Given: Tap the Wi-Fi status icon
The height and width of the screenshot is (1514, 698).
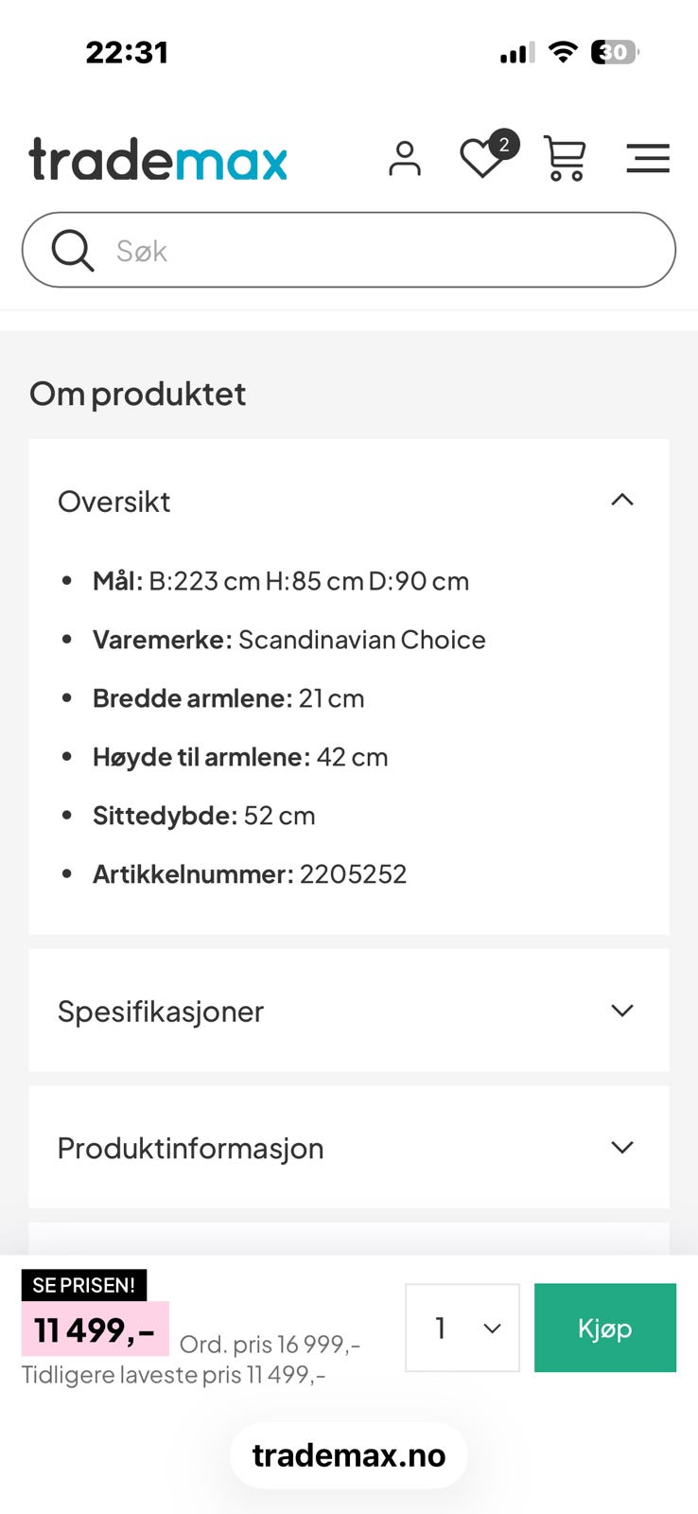Looking at the screenshot, I should (563, 52).
